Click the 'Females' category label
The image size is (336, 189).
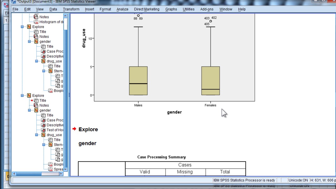[211, 105]
